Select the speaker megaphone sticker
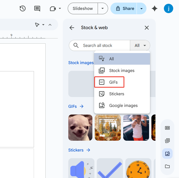Viewport: 179px width, 178px height. pos(81,168)
